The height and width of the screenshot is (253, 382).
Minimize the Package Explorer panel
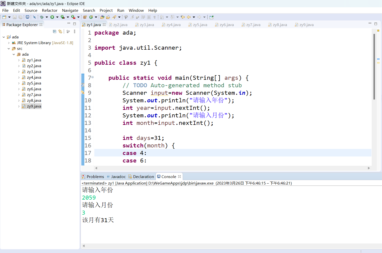[x=69, y=23]
